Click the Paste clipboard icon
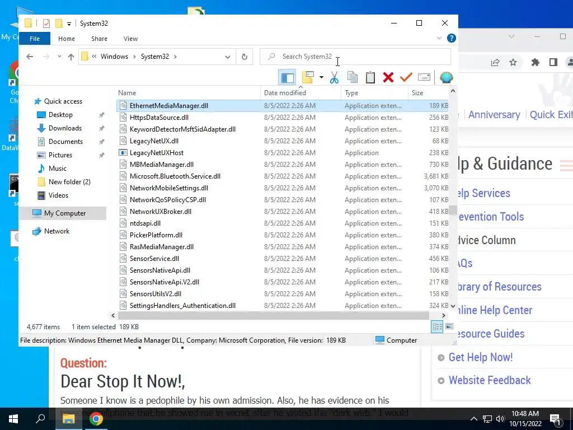573x430 pixels. 370,77
